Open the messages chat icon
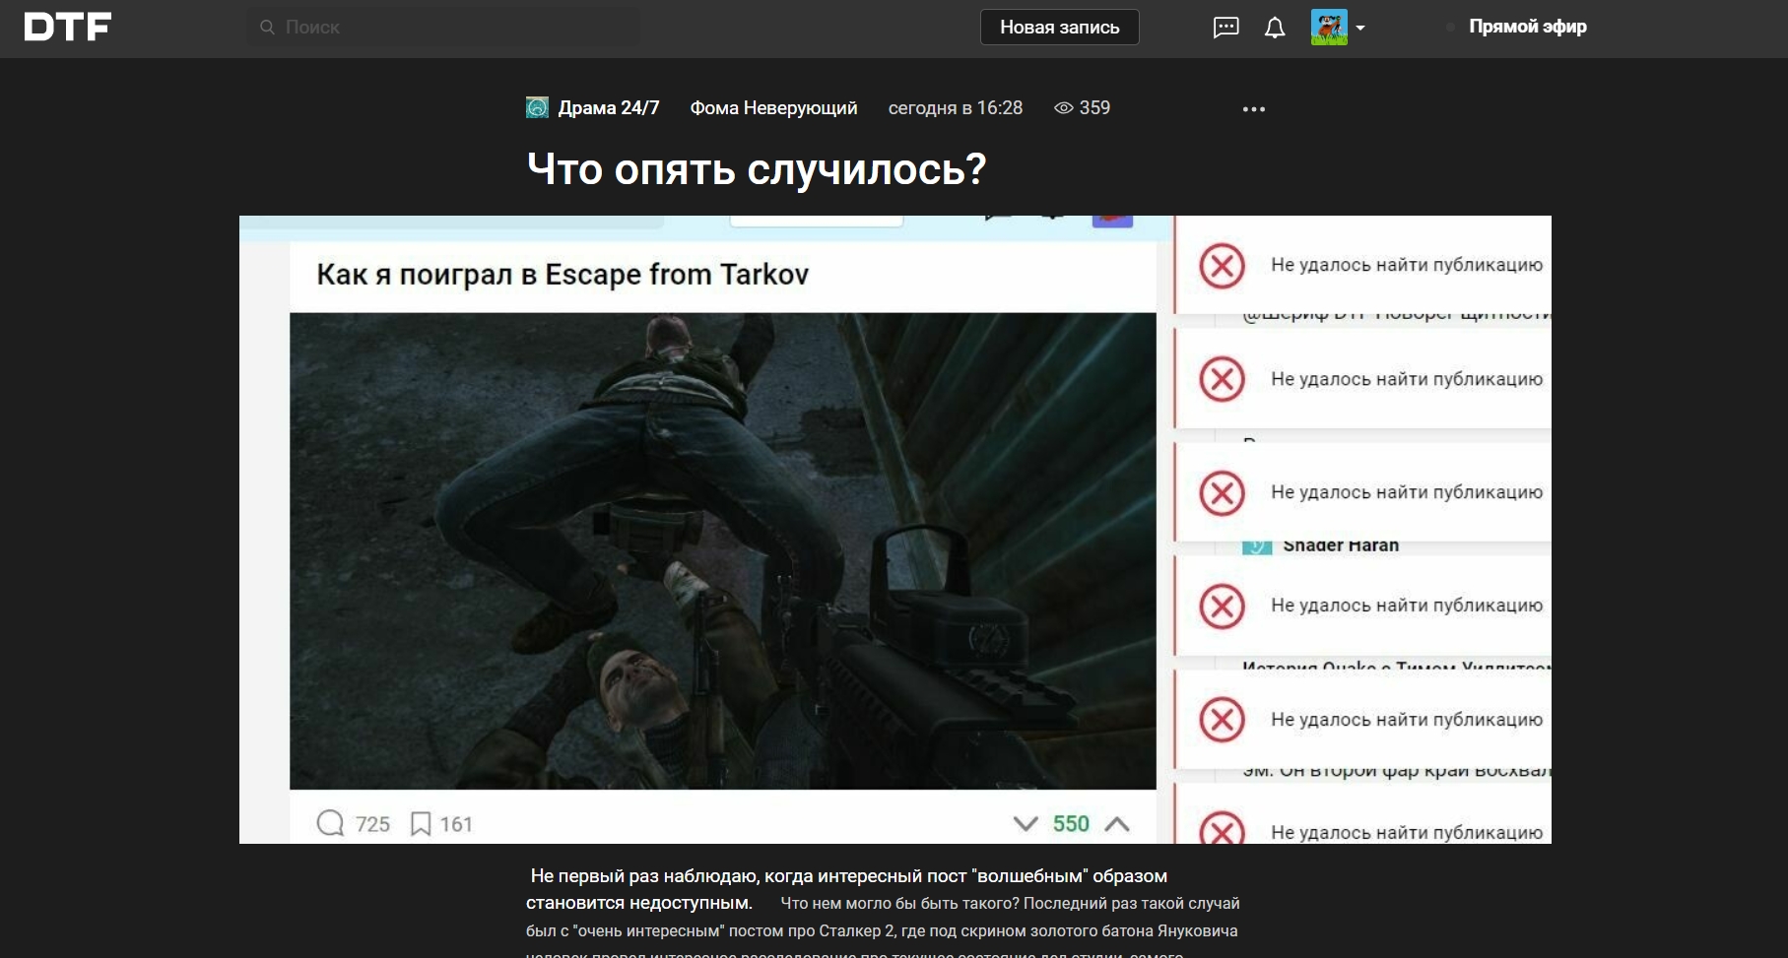The image size is (1788, 958). point(1225,28)
